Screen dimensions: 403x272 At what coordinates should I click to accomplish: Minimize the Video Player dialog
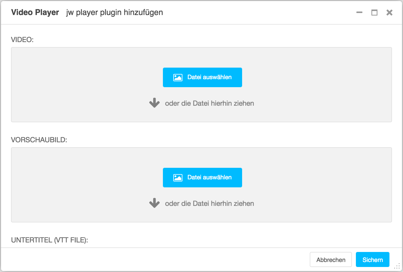click(359, 12)
